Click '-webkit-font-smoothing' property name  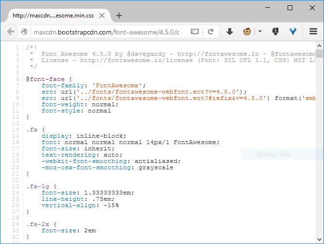tap(85, 161)
